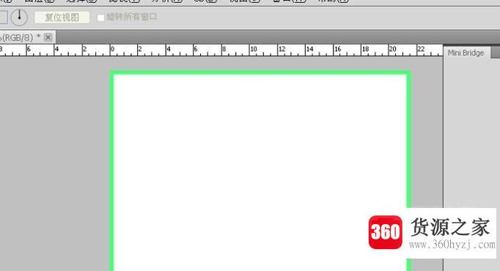This screenshot has height=271, width=500.
Task: Click the dark tab beside Mini Bridge
Action: 495,53
